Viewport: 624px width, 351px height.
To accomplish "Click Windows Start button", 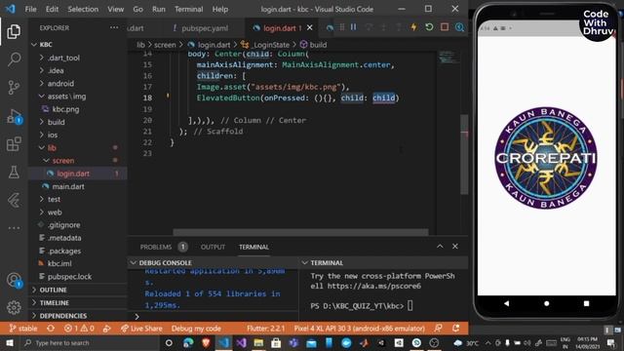I will coord(9,342).
